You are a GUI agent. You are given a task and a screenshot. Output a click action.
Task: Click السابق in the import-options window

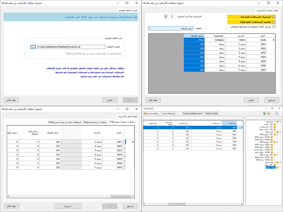coord(272,100)
